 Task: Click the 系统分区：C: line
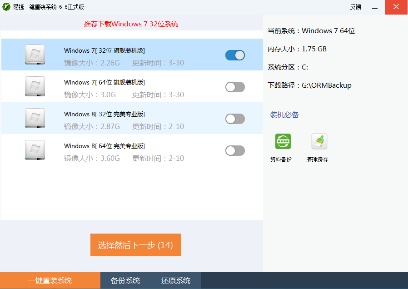pos(288,67)
